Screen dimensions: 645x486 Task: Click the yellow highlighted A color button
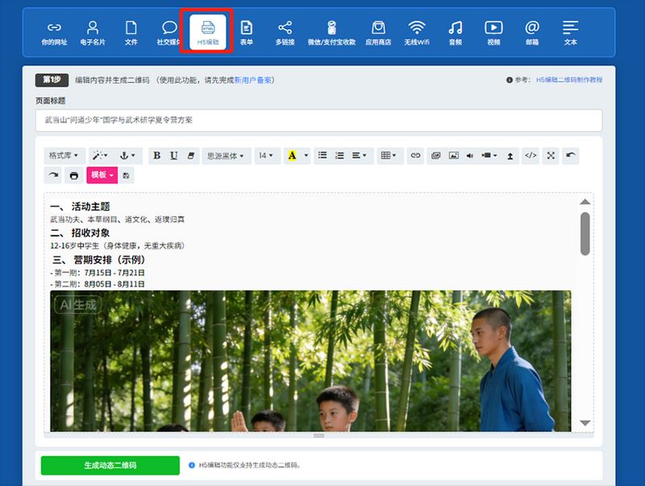coord(292,155)
